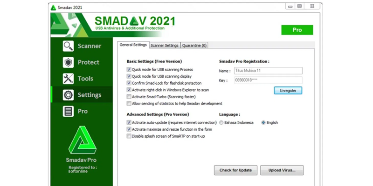Enable sending statistics to Smadav development
This screenshot has height=186, width=373.
tap(129, 103)
